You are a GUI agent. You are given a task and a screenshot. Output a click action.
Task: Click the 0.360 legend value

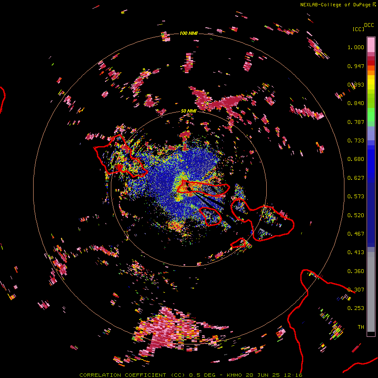pyautogui.click(x=356, y=271)
